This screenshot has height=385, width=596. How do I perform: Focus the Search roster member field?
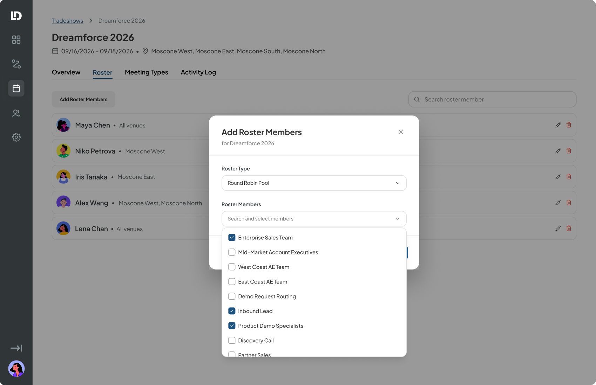click(x=492, y=99)
